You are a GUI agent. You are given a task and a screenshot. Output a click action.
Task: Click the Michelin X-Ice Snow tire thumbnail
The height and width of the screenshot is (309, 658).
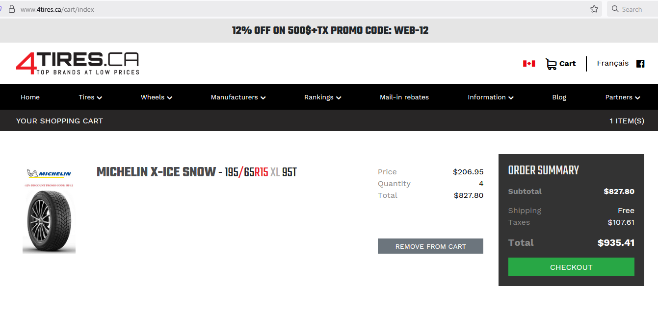coord(49,221)
